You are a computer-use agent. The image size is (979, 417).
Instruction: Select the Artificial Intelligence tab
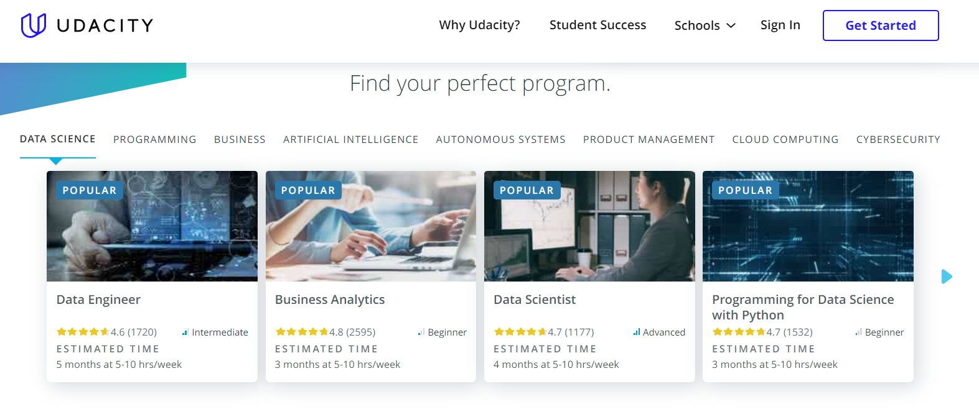(350, 140)
